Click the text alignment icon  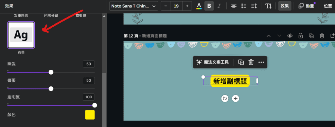point(234,6)
